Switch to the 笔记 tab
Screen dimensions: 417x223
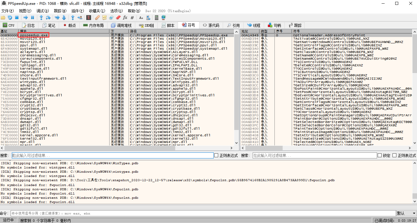(49, 25)
